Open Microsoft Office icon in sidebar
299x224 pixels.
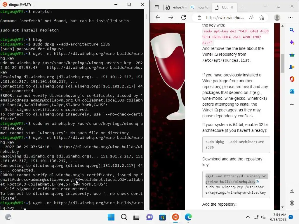292,79
